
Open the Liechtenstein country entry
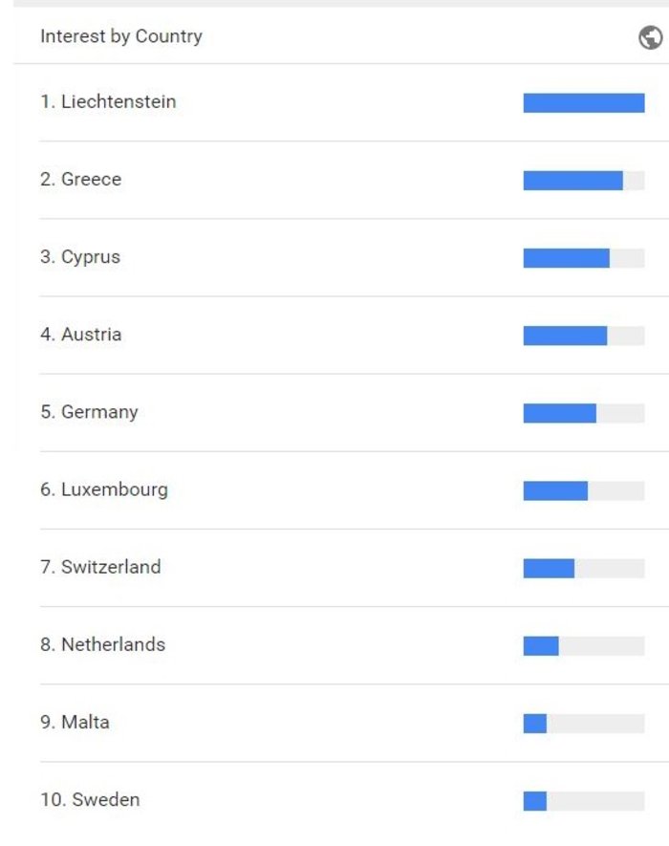coord(108,102)
